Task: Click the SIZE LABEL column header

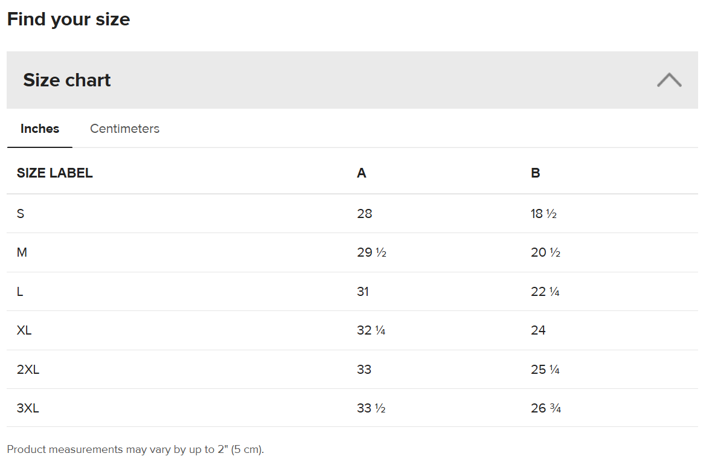Action: tap(54, 173)
